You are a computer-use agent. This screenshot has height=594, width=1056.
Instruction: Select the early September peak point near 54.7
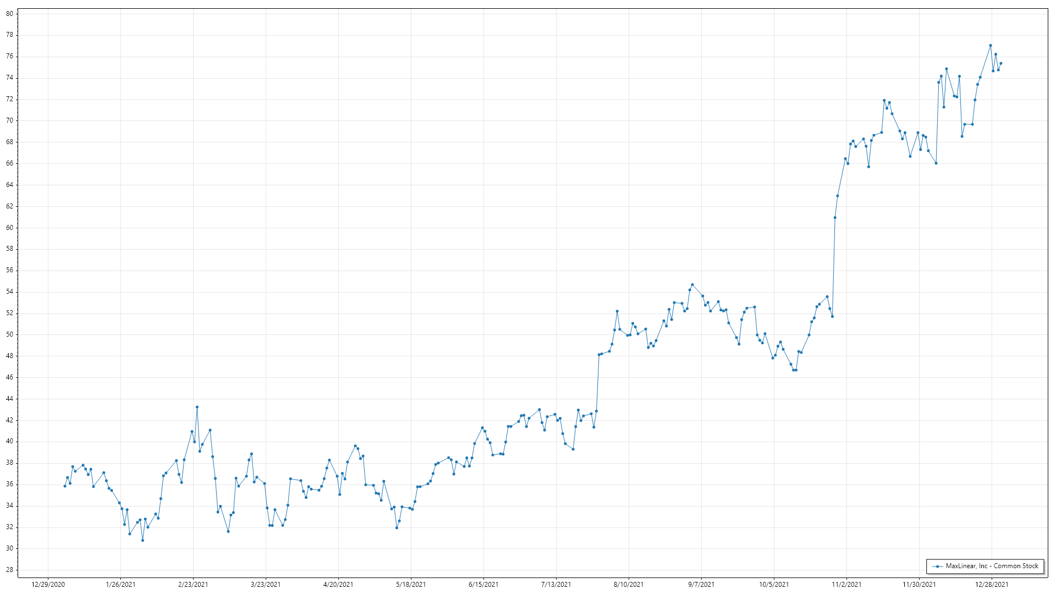(692, 285)
